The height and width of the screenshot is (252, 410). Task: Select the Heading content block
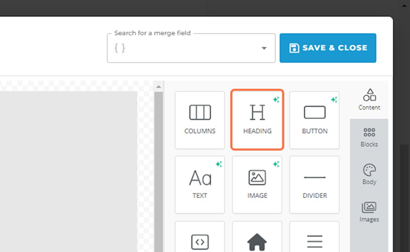257,120
